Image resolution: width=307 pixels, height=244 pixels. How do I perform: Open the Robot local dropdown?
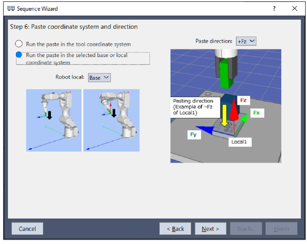[99, 78]
